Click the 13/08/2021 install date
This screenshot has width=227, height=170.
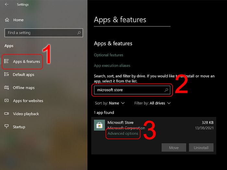click(x=204, y=128)
